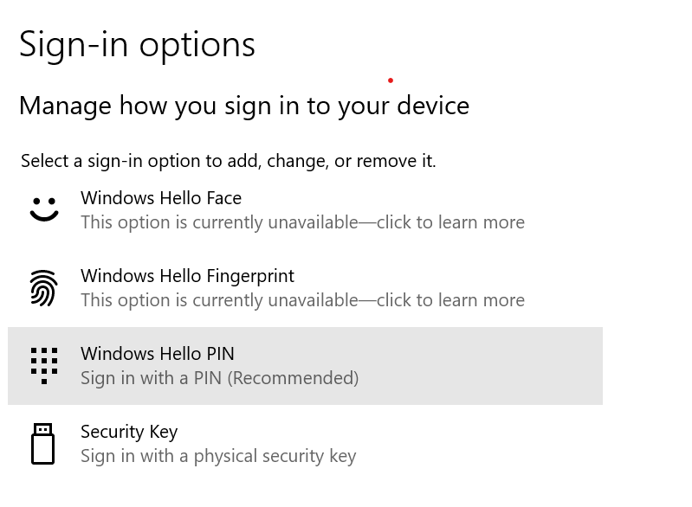Click the small red dot near the subheading
The image size is (692, 507).
coord(391,80)
